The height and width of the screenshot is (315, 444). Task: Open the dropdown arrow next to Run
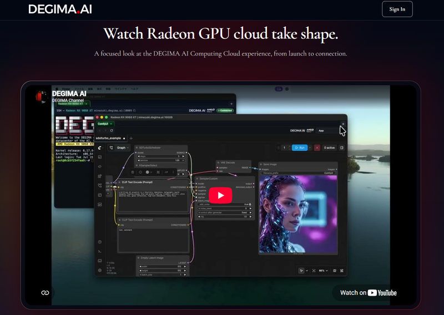310,148
